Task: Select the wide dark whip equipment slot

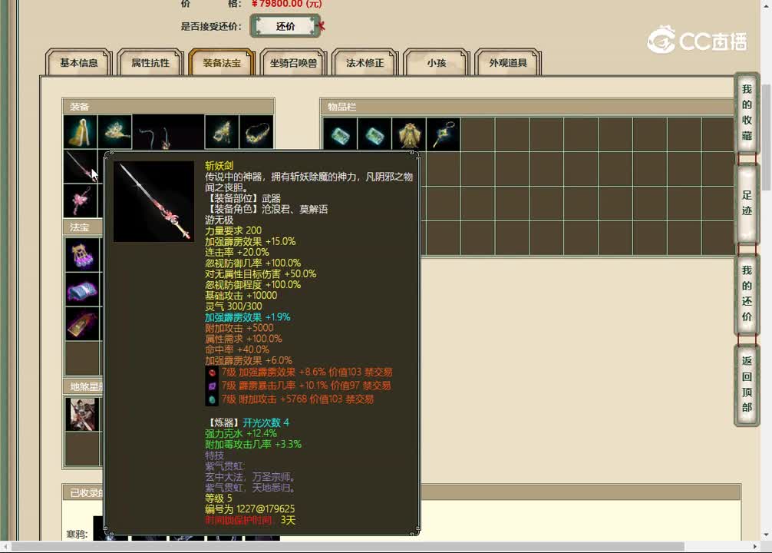Action: click(168, 132)
